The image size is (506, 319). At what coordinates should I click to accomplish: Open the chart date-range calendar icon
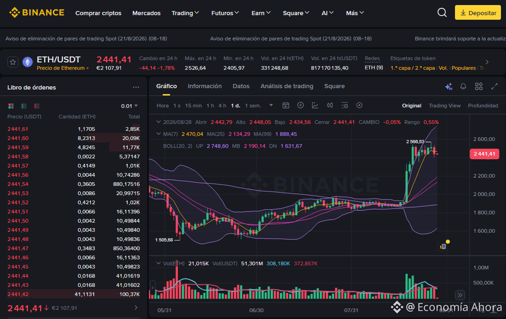pos(285,106)
